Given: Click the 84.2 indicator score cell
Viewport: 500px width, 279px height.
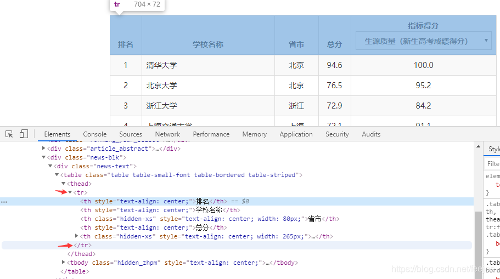Looking at the screenshot, I should [x=424, y=106].
